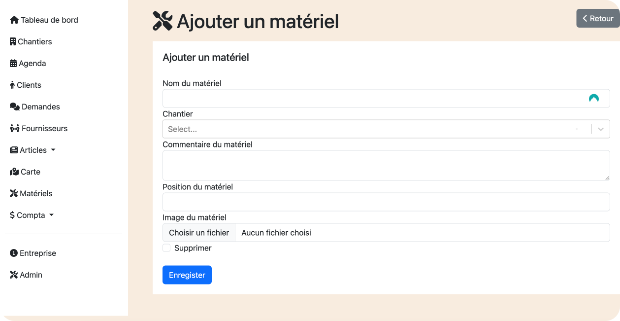Click the person icon next to Clients
620x321 pixels.
click(x=12, y=85)
